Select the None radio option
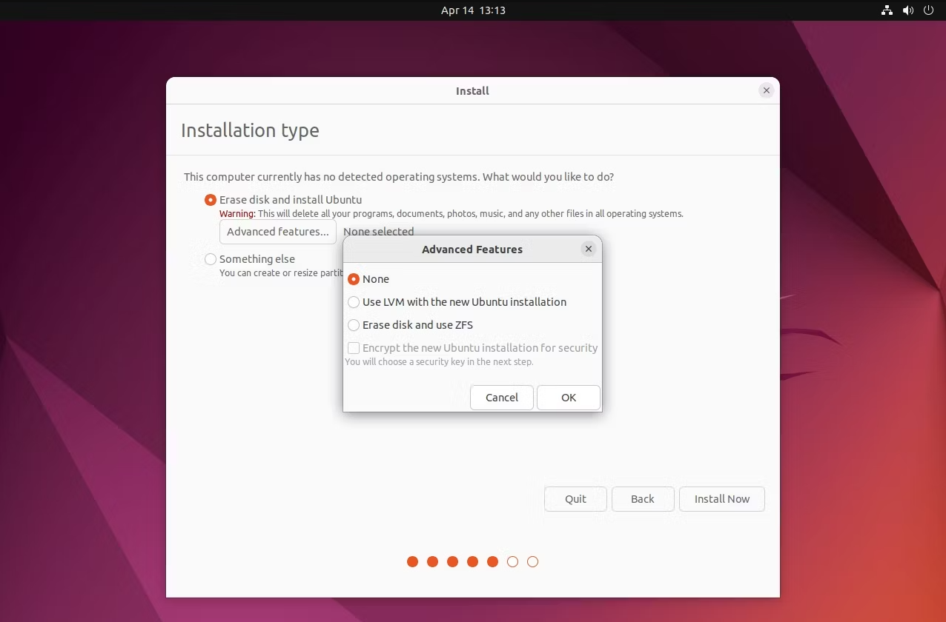The image size is (946, 622). 354,279
